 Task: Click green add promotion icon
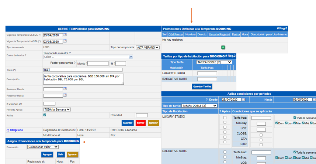tap(223, 47)
